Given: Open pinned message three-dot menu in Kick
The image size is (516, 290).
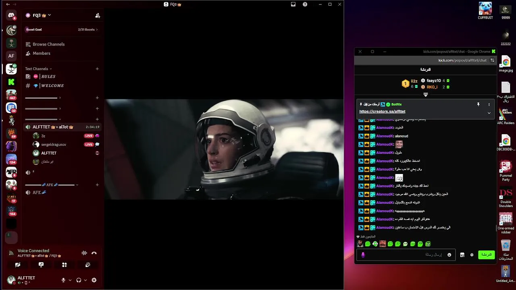Looking at the screenshot, I should (489, 104).
